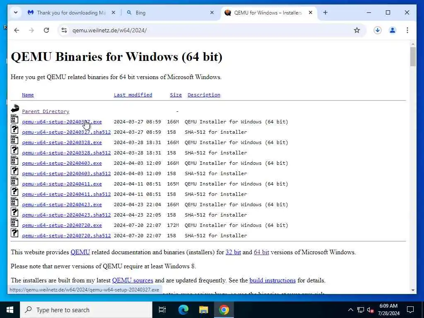Viewport: 424px width, 318px height.
Task: Show hidden system tray icons
Action: [350, 310]
